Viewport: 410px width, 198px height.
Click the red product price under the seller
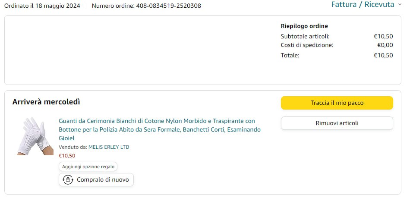[67, 156]
